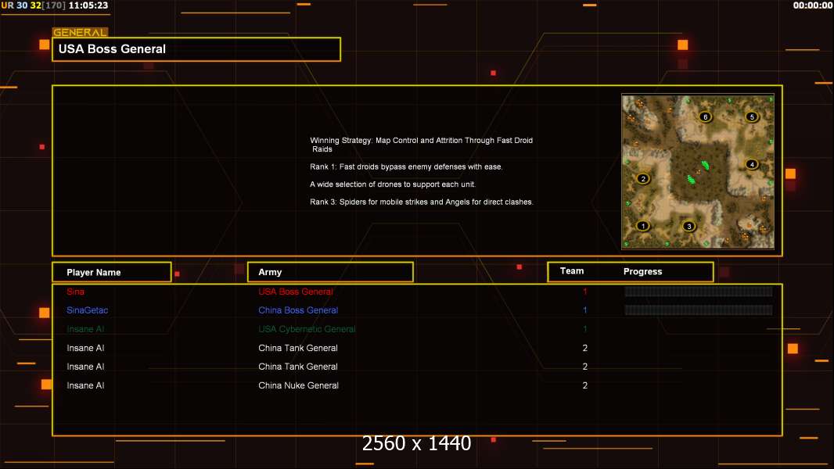Click team number in SinaGetac's row
This screenshot has height=469, width=834.
[x=584, y=310]
